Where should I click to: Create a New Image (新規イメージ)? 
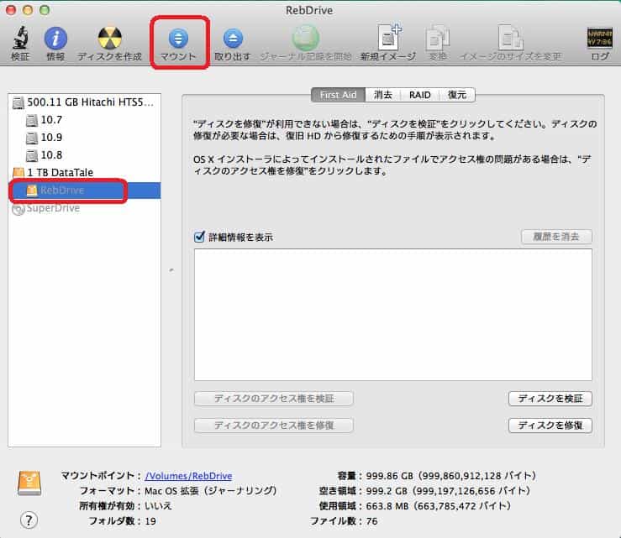pos(388,39)
